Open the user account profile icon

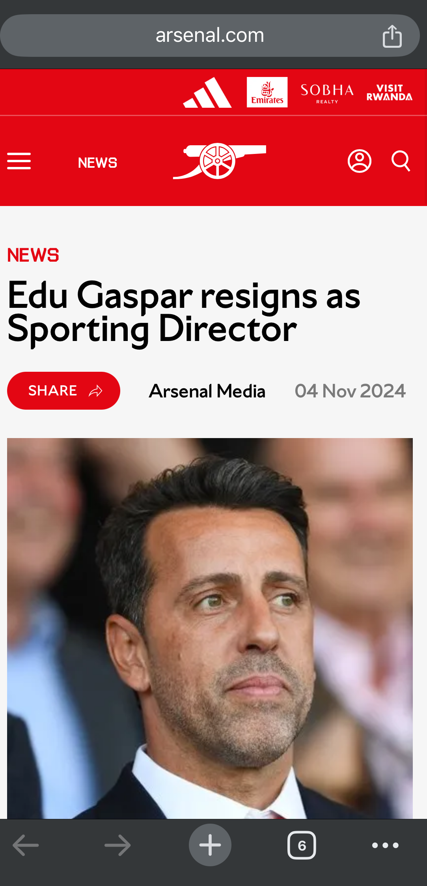359,161
